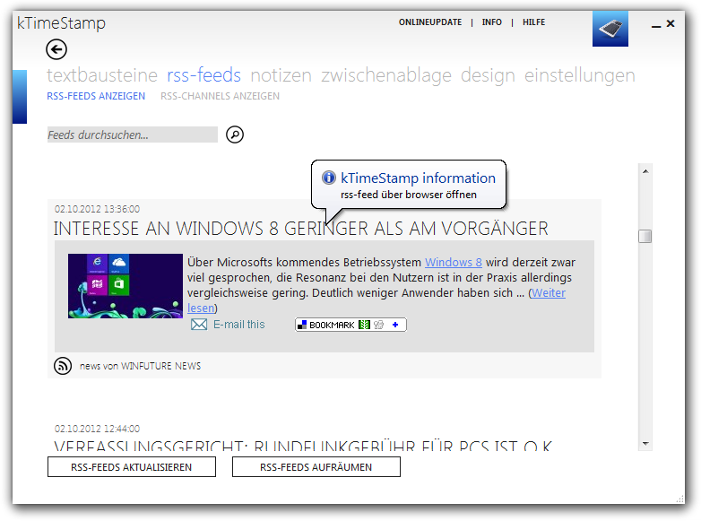Open the Windows 8 hyperlink in article
Screen dimensions: 701x521
(454, 262)
